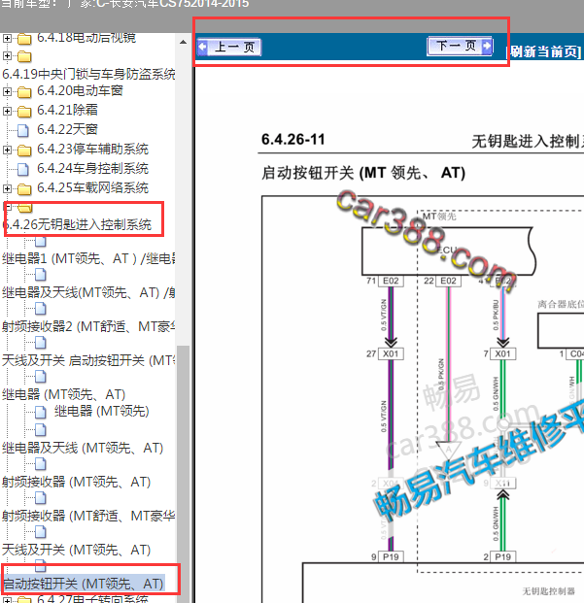Click the 刷新当前页 refresh link
This screenshot has height=603, width=584.
point(543,51)
